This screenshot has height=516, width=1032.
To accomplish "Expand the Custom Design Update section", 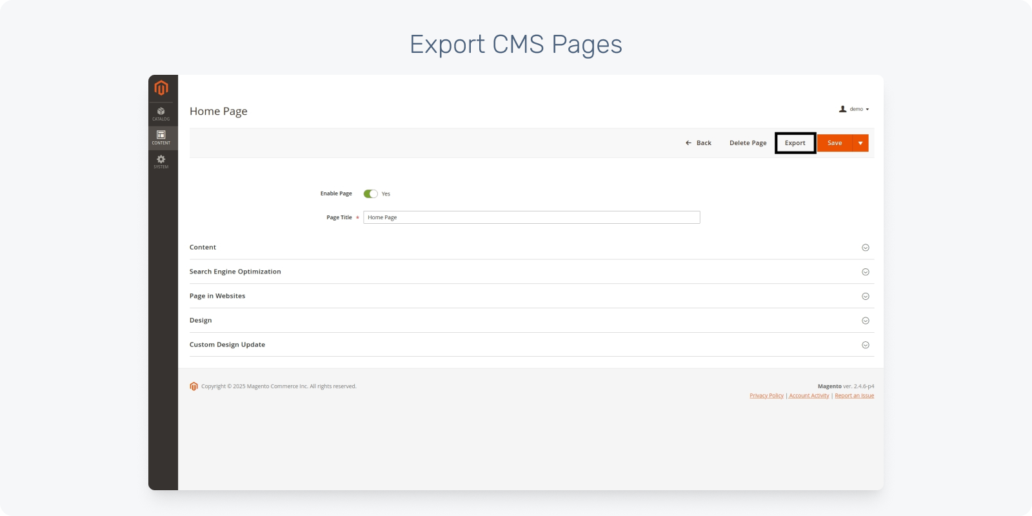I will click(x=866, y=345).
